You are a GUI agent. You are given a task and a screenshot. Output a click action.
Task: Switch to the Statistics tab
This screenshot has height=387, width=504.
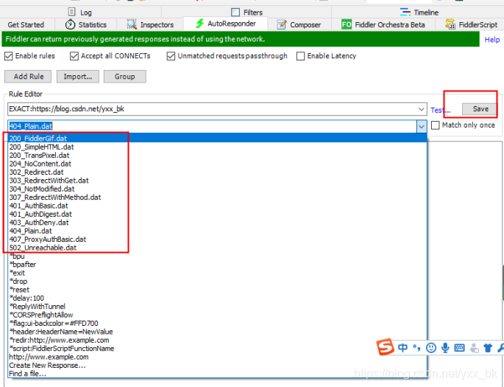pos(86,25)
